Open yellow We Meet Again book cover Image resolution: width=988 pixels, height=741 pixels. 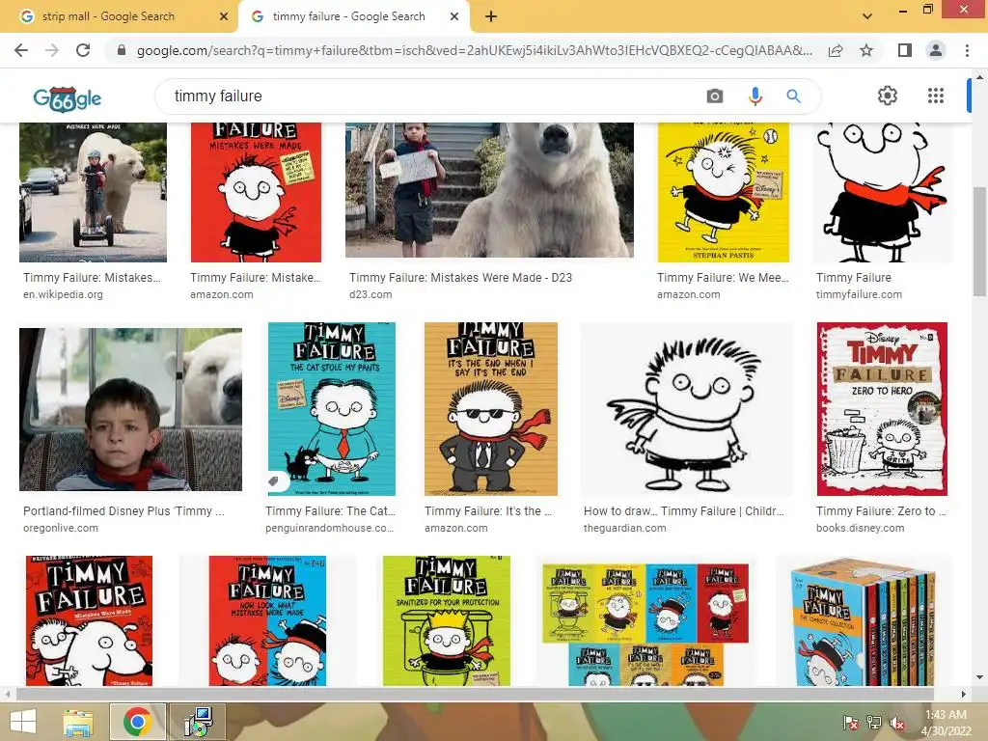click(x=724, y=192)
